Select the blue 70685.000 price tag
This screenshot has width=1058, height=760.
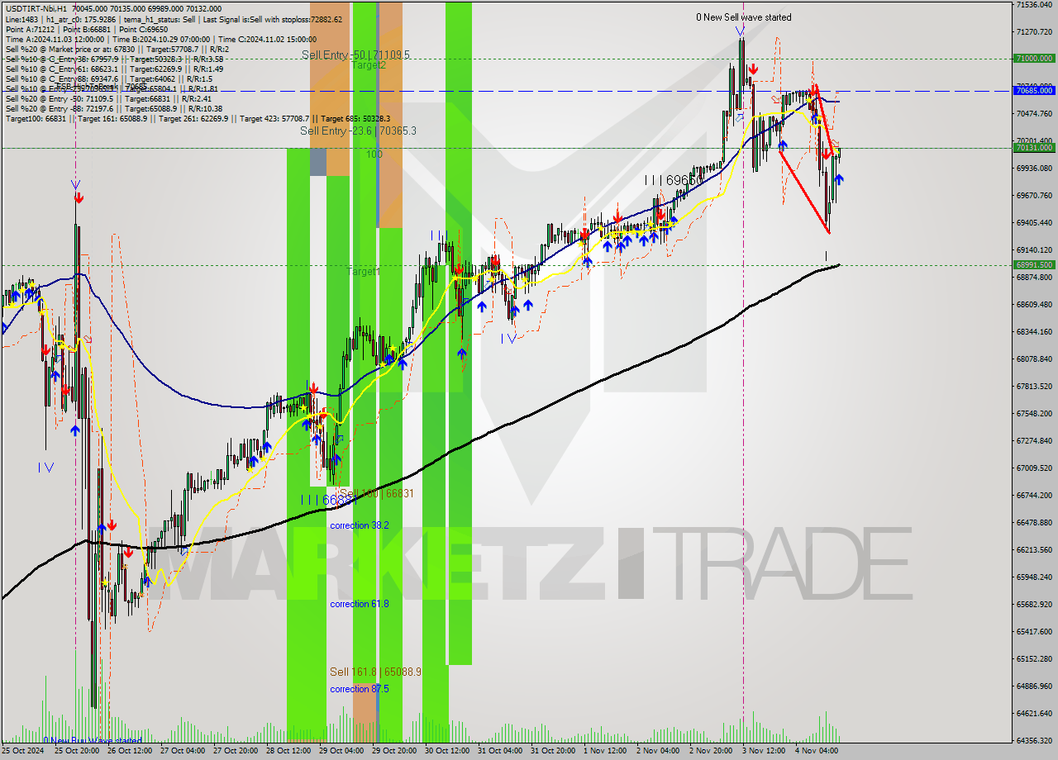[x=1033, y=91]
